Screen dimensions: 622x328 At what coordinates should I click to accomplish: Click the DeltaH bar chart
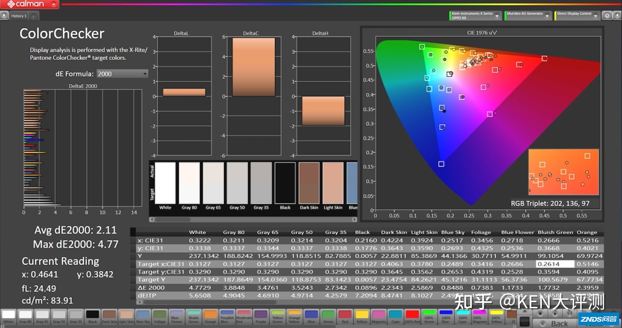[323, 96]
